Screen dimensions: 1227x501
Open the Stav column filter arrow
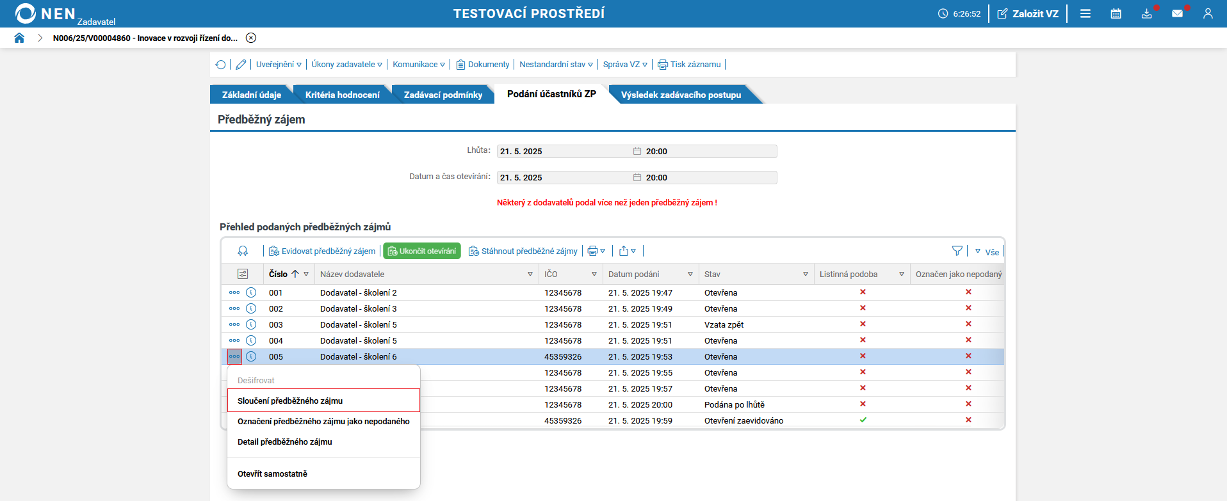point(806,274)
